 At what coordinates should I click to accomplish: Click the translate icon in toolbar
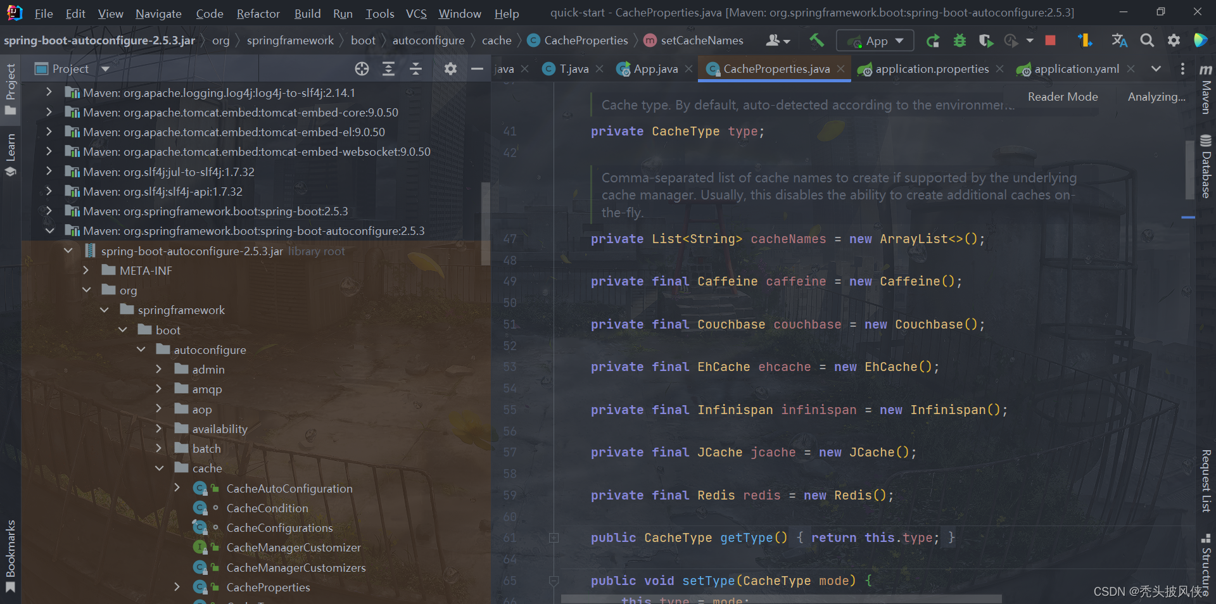(1119, 41)
